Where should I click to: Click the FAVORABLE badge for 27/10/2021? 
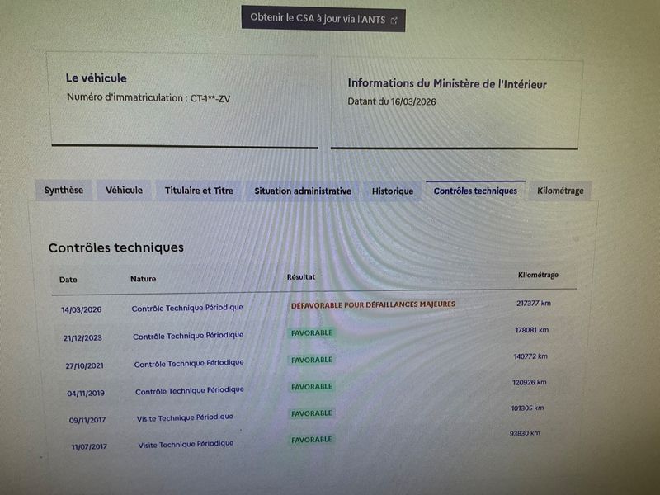(x=312, y=360)
